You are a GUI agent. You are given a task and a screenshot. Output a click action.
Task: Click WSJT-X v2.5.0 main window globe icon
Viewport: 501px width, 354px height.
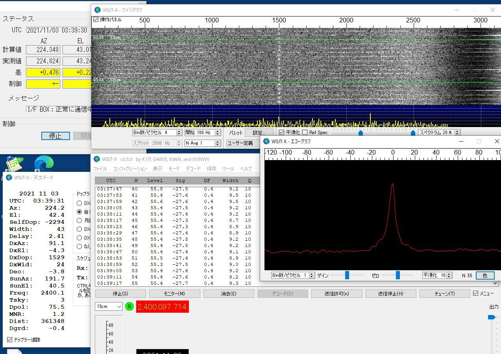[x=97, y=159]
